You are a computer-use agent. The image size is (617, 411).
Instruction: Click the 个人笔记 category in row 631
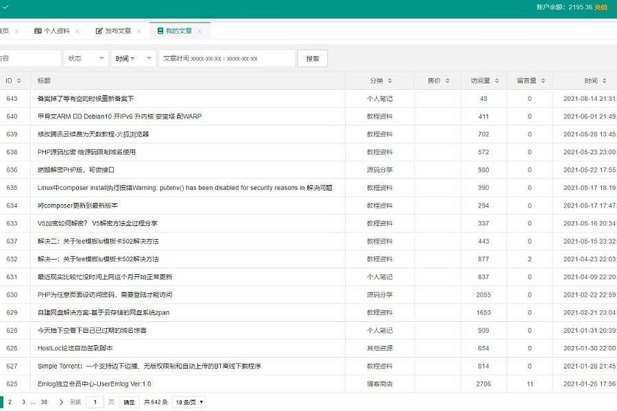coord(380,277)
